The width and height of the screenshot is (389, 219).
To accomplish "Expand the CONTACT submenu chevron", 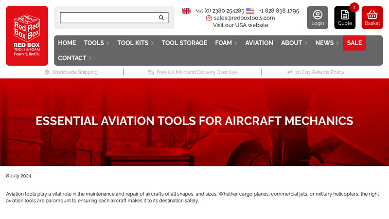I will 90,58.
